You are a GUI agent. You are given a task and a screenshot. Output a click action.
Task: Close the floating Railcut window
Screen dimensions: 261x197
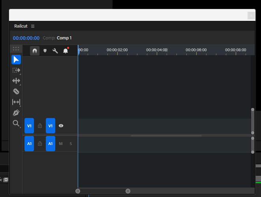coord(251,16)
